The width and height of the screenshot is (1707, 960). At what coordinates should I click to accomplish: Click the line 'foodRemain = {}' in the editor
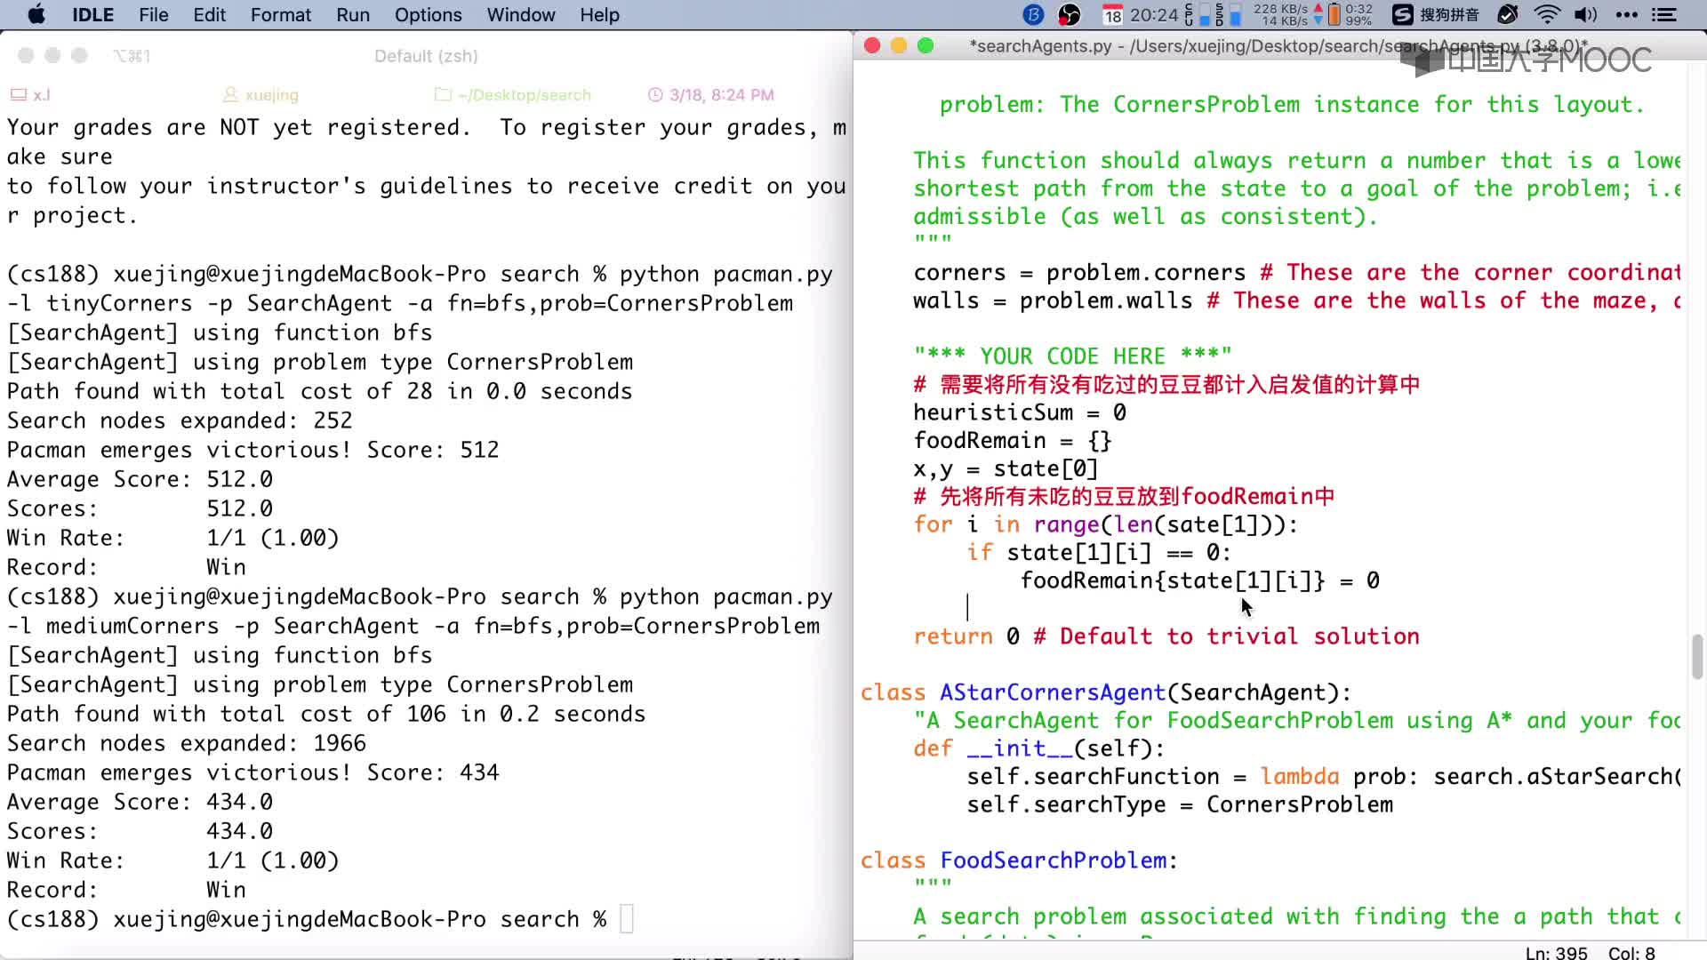point(1013,441)
